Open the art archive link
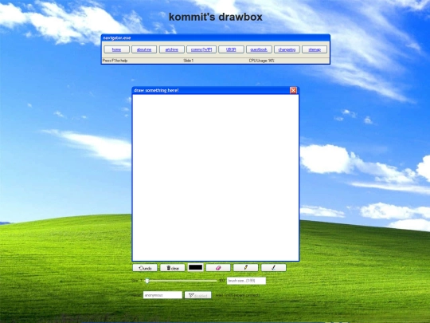 pyautogui.click(x=172, y=49)
